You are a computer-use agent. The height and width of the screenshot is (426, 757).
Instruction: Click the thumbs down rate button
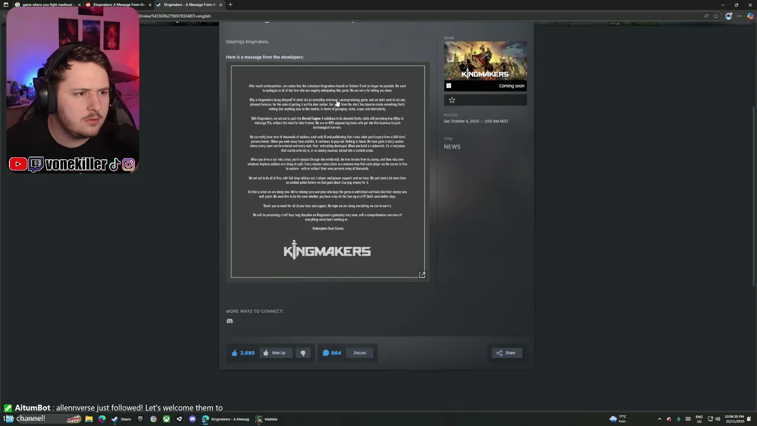303,353
